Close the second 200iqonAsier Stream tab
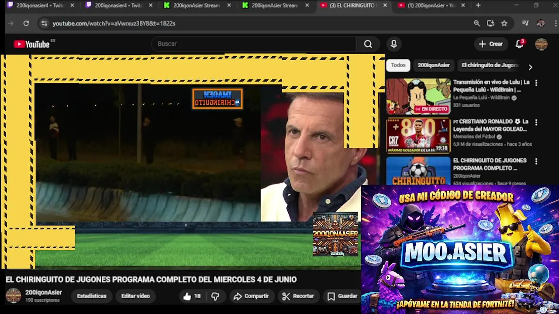 pyautogui.click(x=307, y=6)
